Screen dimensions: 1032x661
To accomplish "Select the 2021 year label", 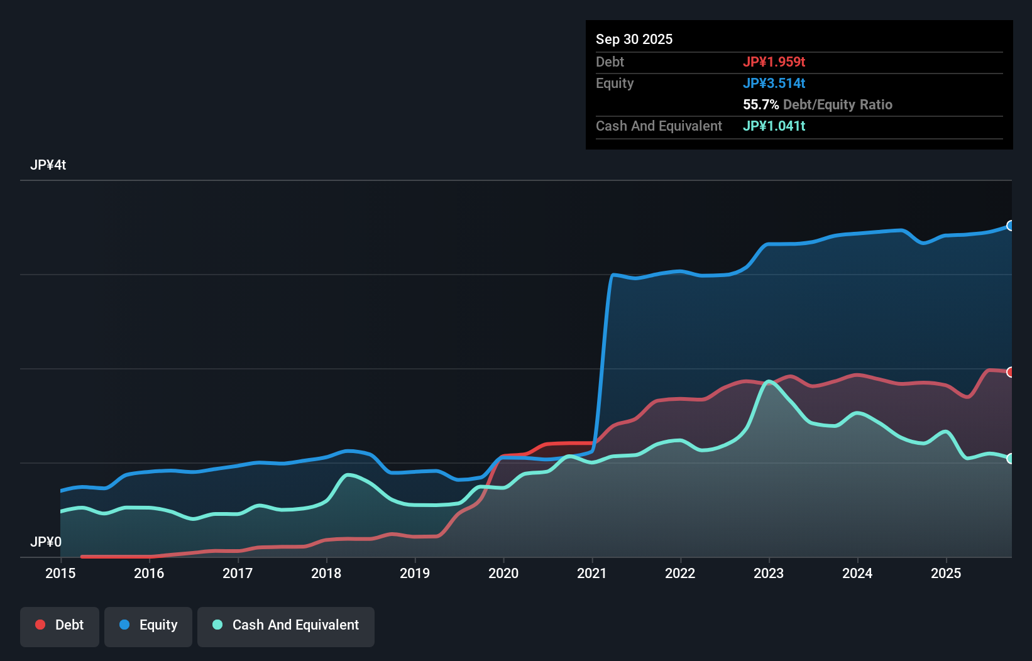I will pos(591,574).
